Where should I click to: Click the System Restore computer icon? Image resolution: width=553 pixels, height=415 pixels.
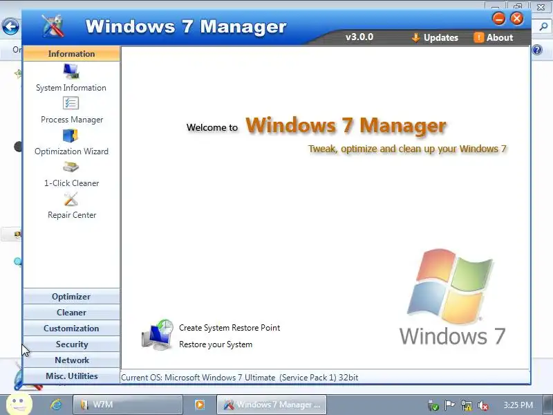(158, 335)
